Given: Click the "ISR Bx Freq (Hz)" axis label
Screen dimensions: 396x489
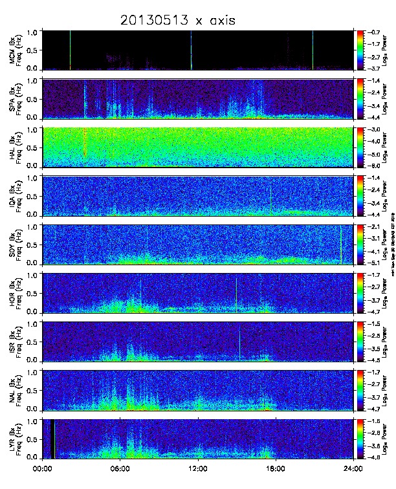Looking at the screenshot, I should coord(16,342).
